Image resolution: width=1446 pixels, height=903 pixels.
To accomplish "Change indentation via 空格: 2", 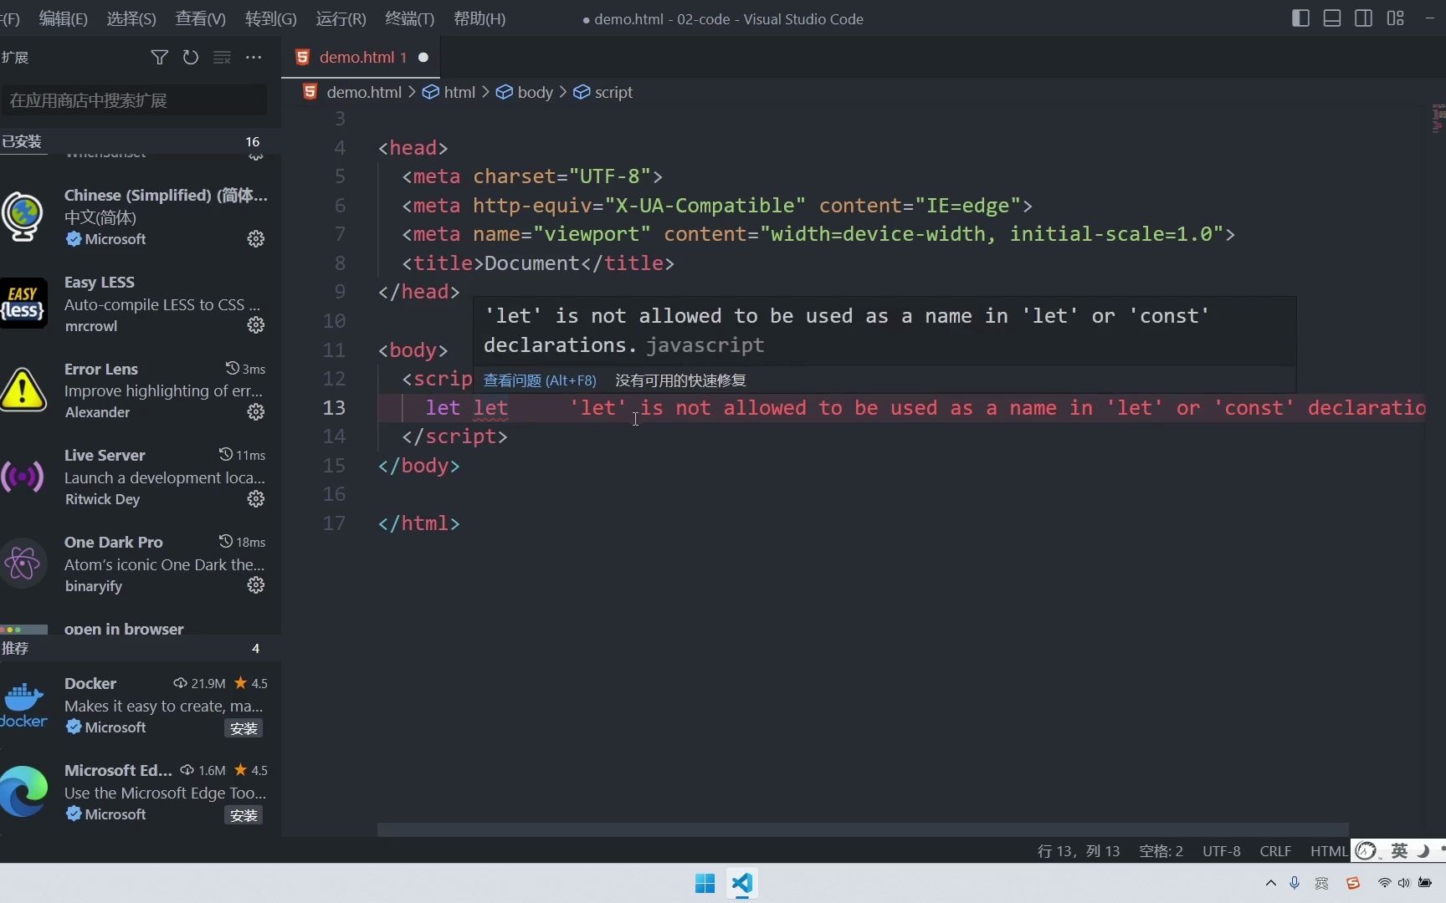I will click(1161, 851).
